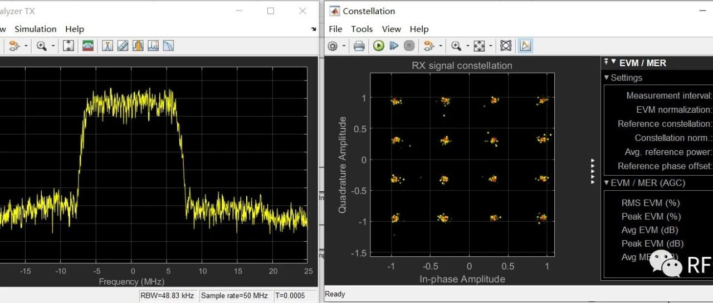
Task: Toggle the CCDF Measurements icon
Action: pyautogui.click(x=168, y=46)
